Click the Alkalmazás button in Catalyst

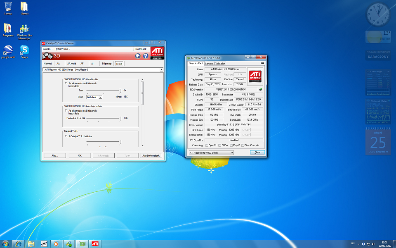pyautogui.click(x=104, y=156)
